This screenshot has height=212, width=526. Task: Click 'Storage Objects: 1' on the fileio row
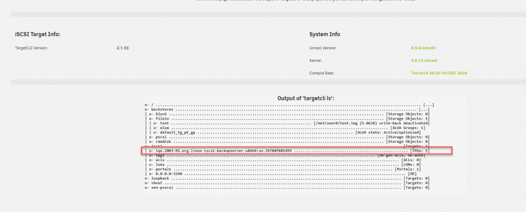408,119
